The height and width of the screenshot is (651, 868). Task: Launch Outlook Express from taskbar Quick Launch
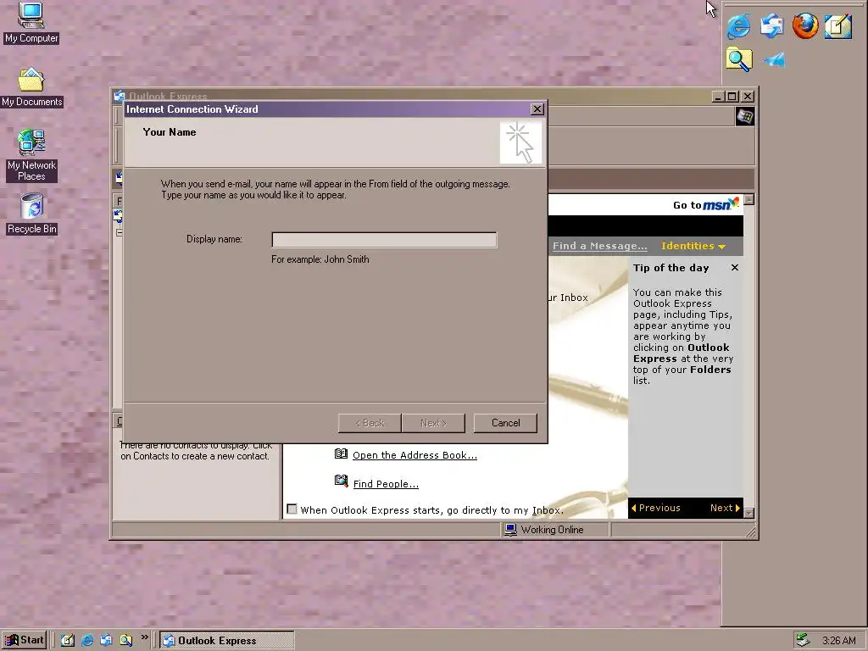pos(106,641)
